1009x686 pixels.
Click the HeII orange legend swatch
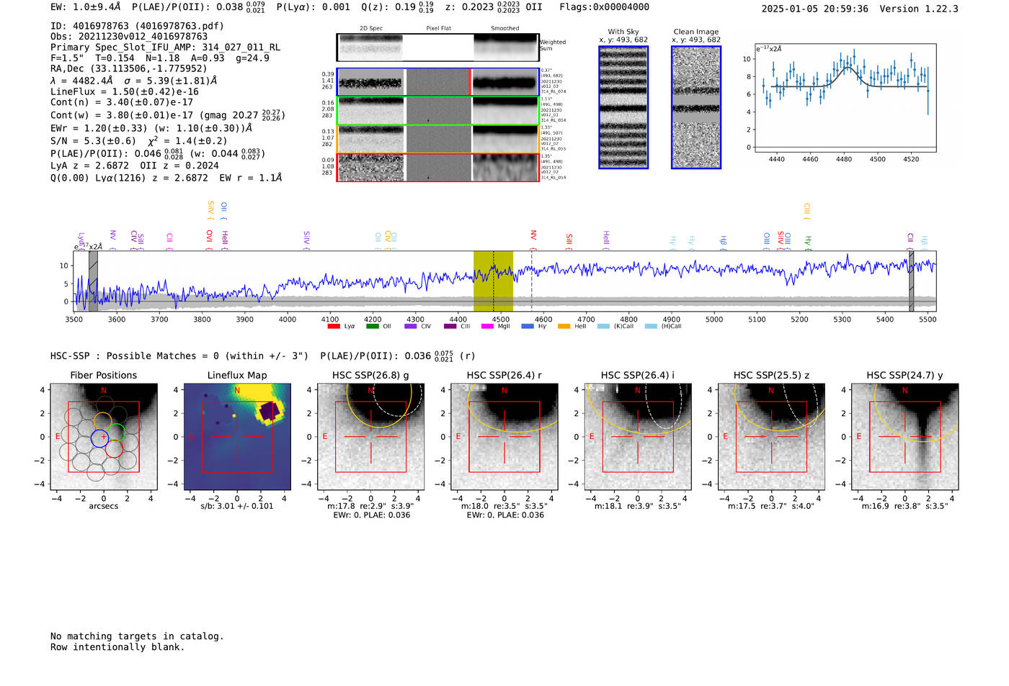(x=564, y=327)
